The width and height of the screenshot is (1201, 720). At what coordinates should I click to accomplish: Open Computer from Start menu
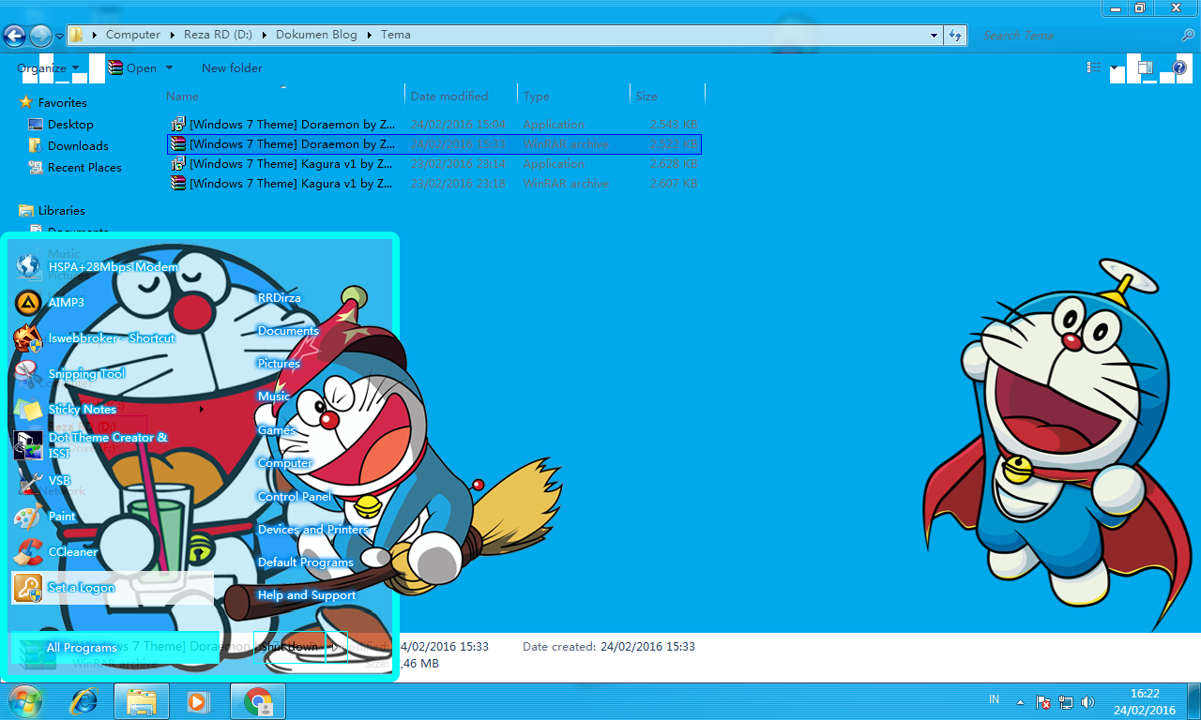coord(284,463)
